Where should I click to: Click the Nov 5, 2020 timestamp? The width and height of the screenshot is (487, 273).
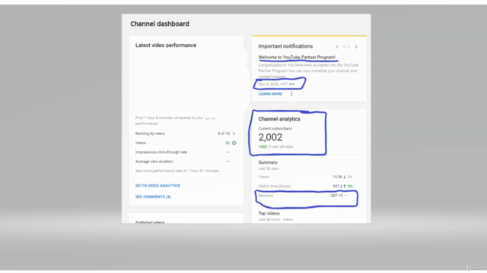pyautogui.click(x=276, y=84)
